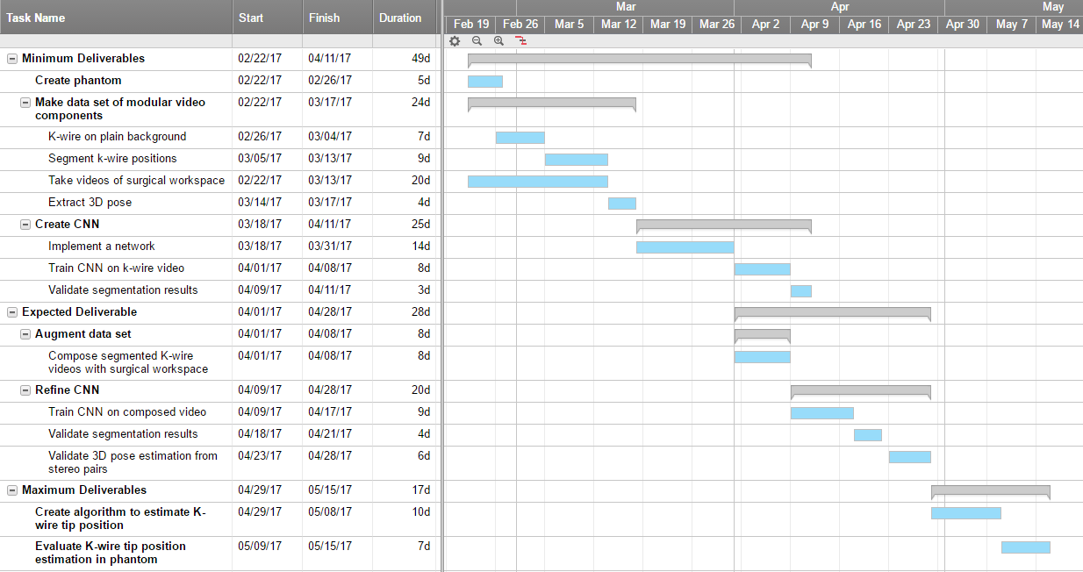The image size is (1083, 572).
Task: Click the Task Name column header
Action: coord(36,18)
